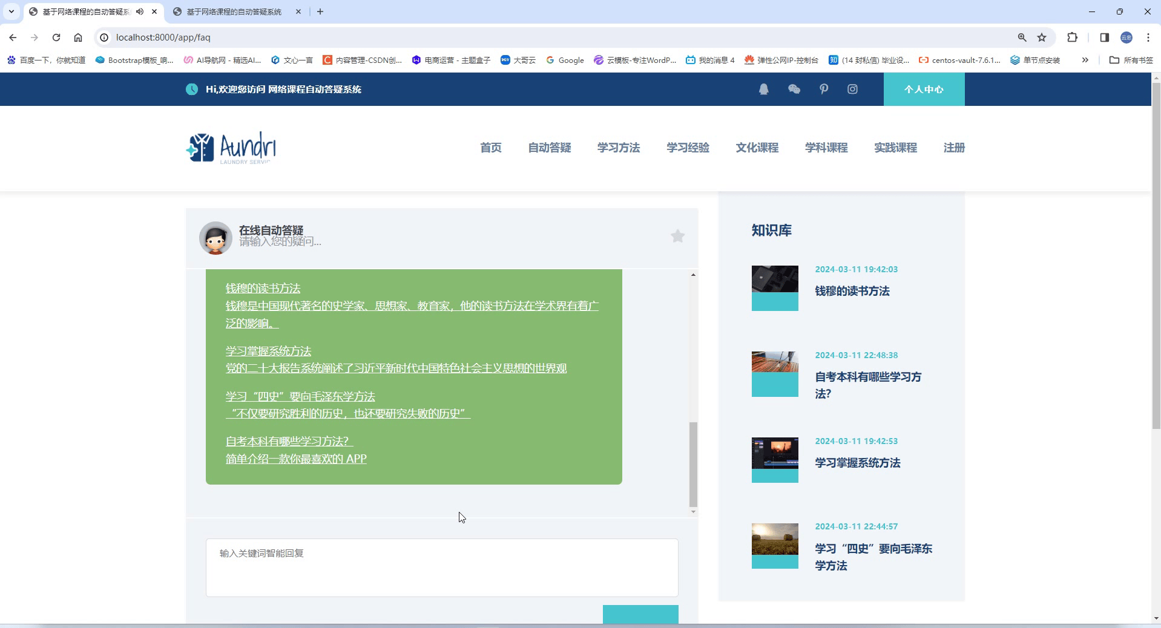Open the WeChat icon in header
Image resolution: width=1161 pixels, height=628 pixels.
(794, 90)
